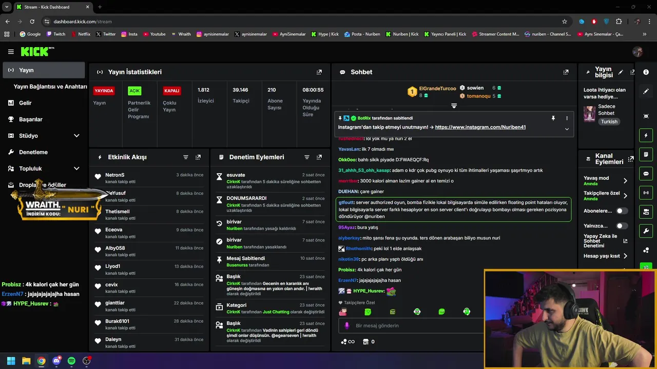Insert the first follower-only emote
This screenshot has height=369, width=657.
click(343, 312)
